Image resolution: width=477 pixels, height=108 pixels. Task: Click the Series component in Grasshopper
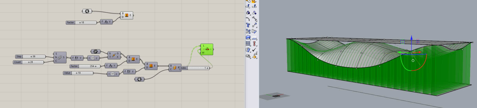[60, 57]
